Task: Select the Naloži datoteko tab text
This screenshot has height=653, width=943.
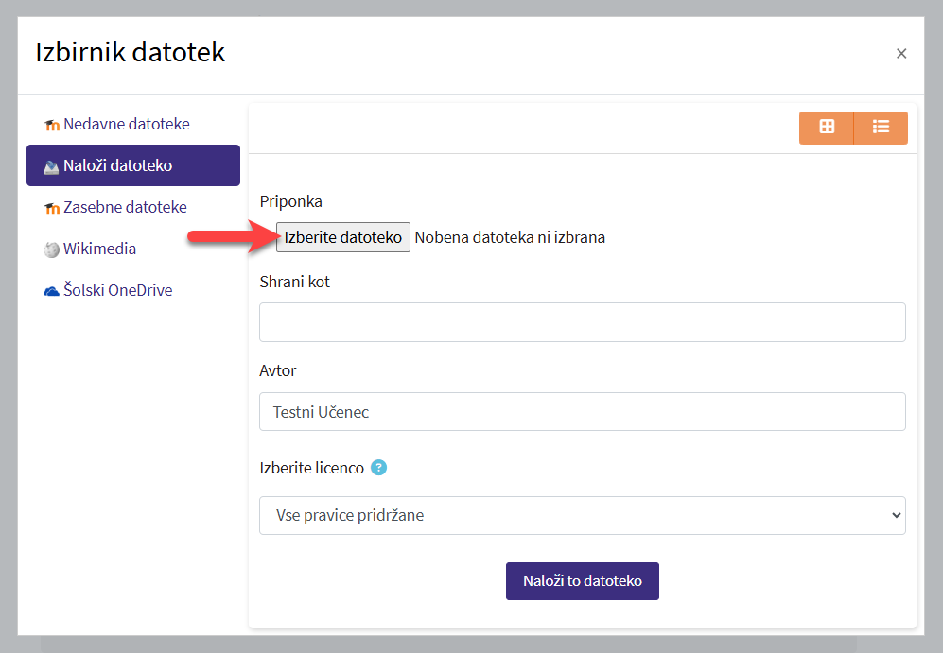Action: pyautogui.click(x=118, y=165)
